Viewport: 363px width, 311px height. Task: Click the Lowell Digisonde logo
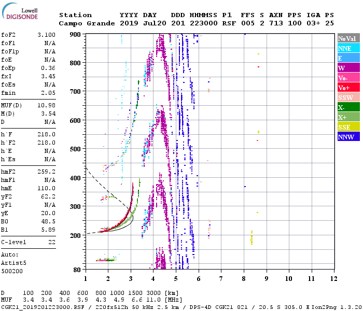tap(20, 11)
